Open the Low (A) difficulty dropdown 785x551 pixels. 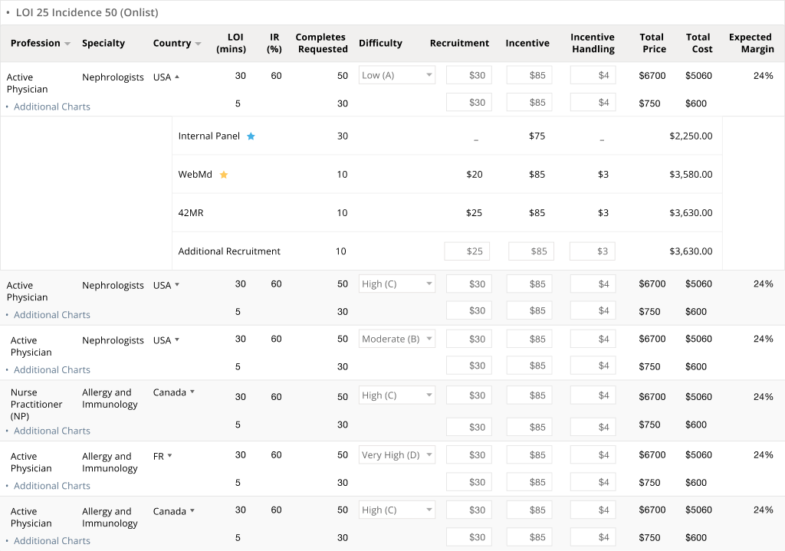click(396, 75)
